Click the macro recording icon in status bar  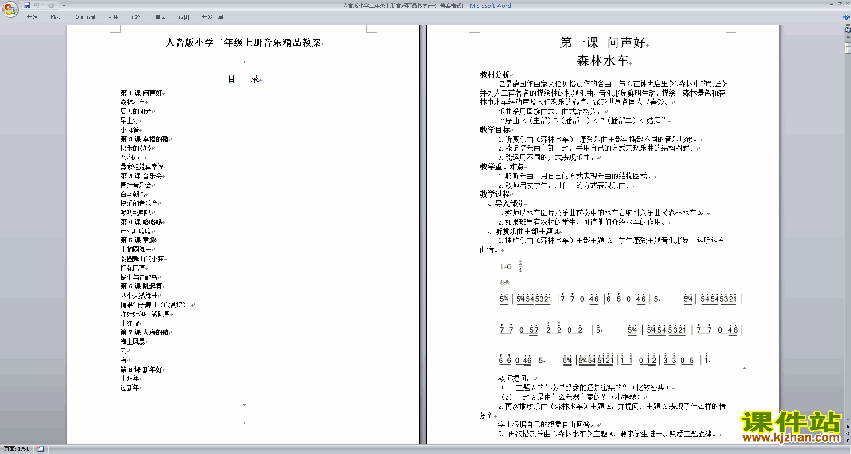point(41,449)
